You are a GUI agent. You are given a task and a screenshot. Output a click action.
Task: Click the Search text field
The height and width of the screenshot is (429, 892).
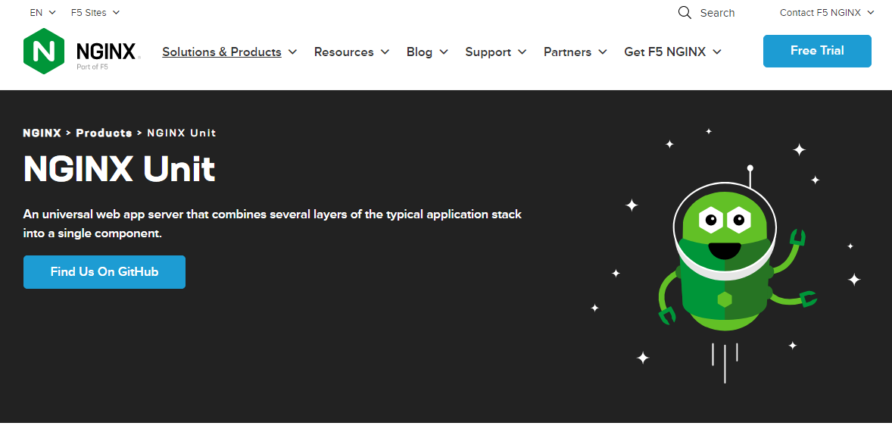click(717, 13)
